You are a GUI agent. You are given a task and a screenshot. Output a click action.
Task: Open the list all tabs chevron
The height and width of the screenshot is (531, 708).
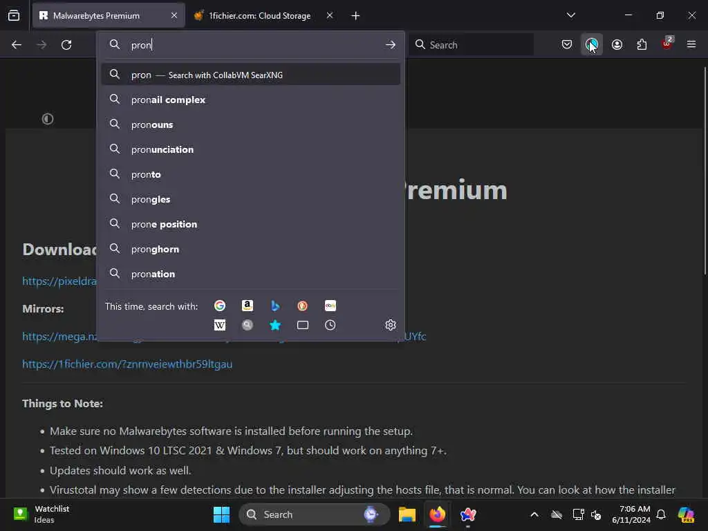pyautogui.click(x=571, y=15)
